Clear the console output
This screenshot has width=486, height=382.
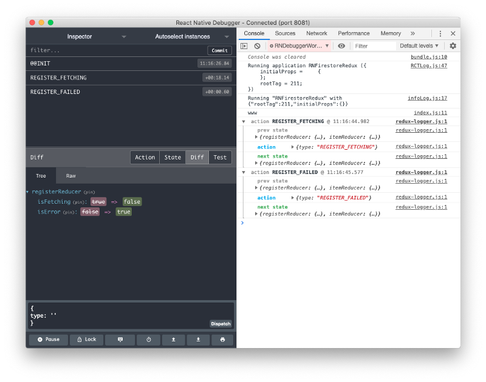[258, 46]
